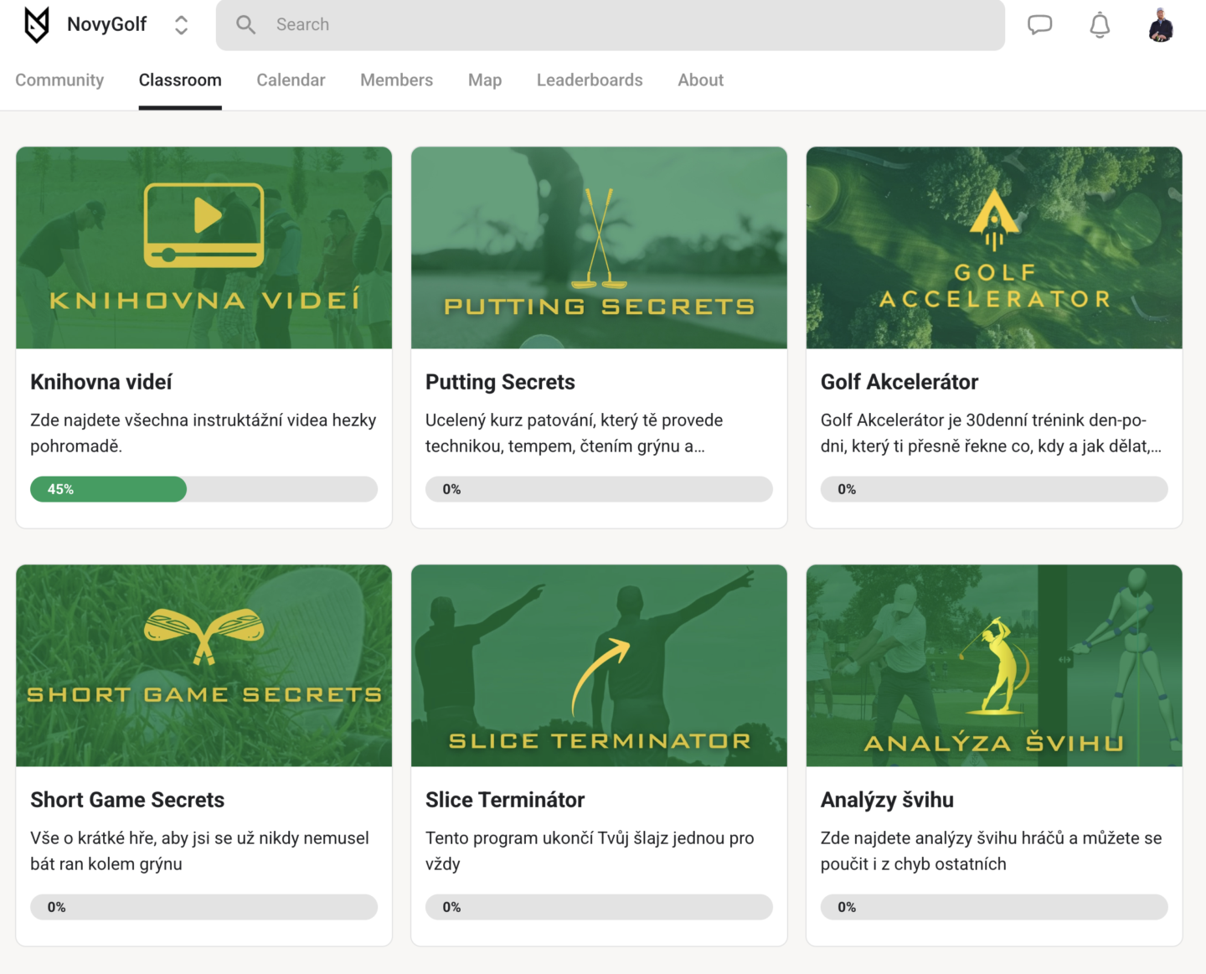Open the Members tab

coord(396,80)
